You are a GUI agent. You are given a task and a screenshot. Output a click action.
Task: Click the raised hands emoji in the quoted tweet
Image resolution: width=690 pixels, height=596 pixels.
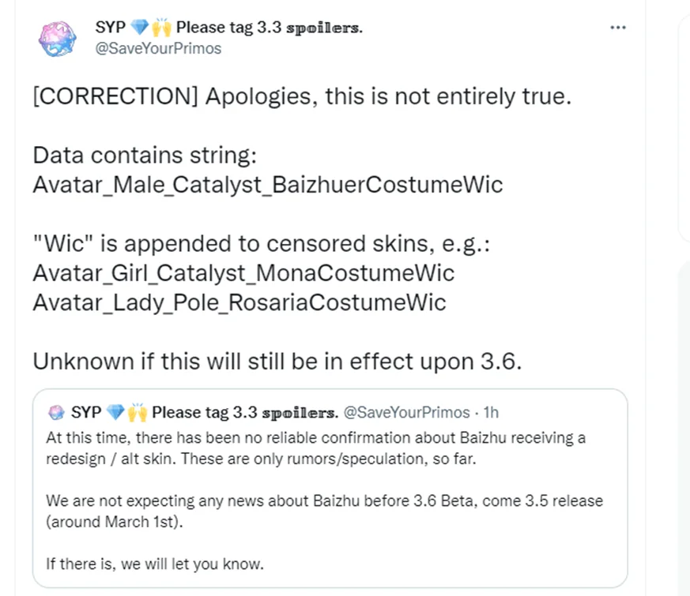click(x=138, y=413)
